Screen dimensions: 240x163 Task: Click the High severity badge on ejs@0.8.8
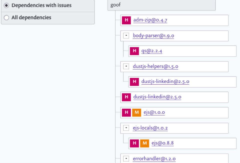pos(134,143)
